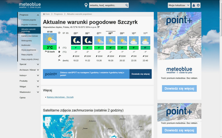Click the 22 km/h current wind value
This screenshot has width=222, height=138.
coord(51,52)
